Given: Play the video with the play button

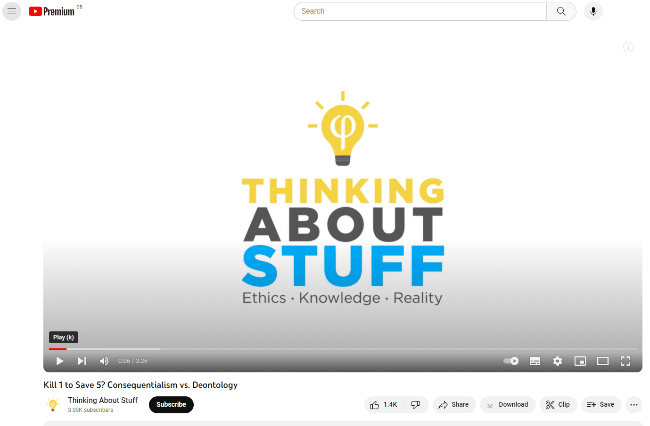Looking at the screenshot, I should (x=60, y=361).
